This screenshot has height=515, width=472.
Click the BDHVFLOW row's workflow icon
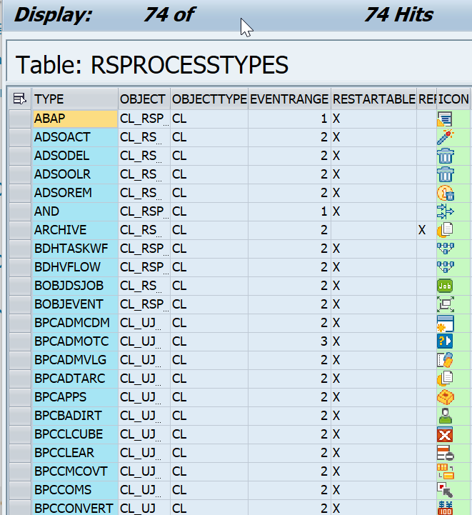445,267
